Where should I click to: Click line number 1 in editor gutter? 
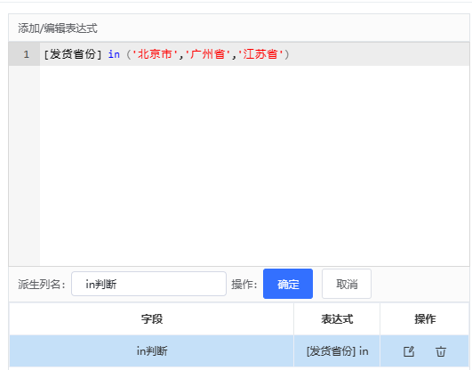(26, 54)
